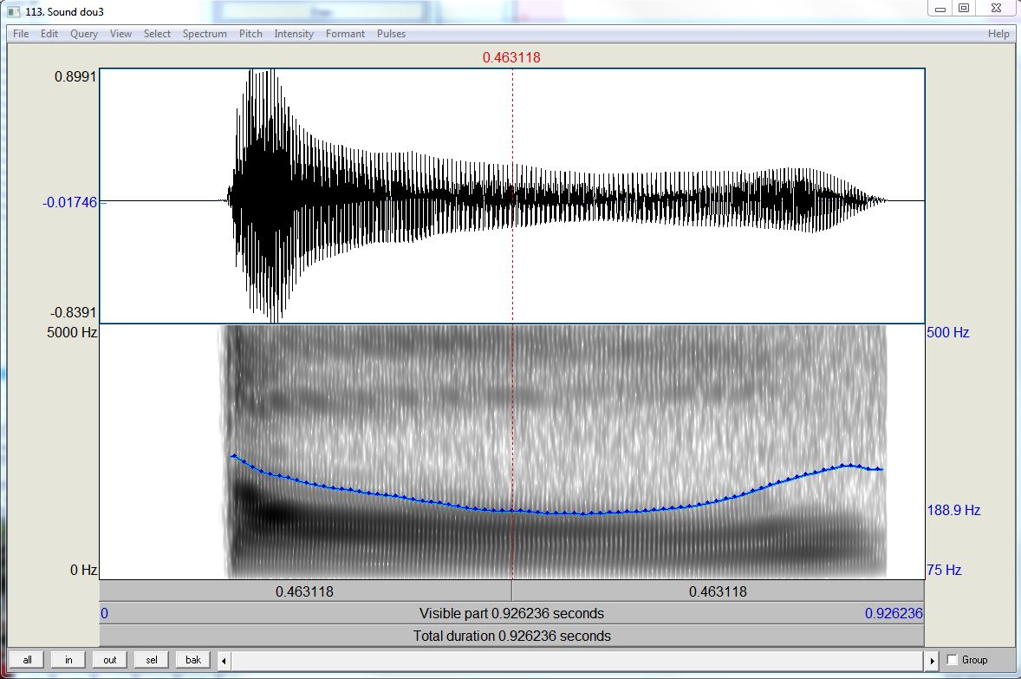The height and width of the screenshot is (679, 1021).
Task: Click the waveform peak near the onset
Action: click(263, 195)
